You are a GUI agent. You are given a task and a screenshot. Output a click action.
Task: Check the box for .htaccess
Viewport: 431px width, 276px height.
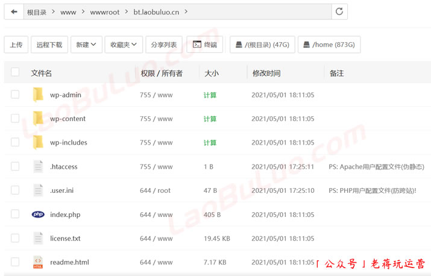pyautogui.click(x=15, y=166)
